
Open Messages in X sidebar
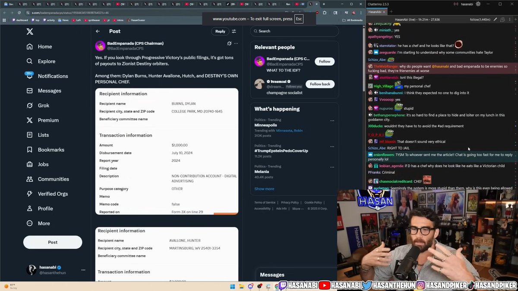[x=44, y=91]
